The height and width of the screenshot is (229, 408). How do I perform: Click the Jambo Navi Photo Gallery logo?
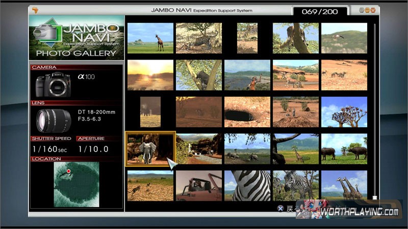coord(76,38)
